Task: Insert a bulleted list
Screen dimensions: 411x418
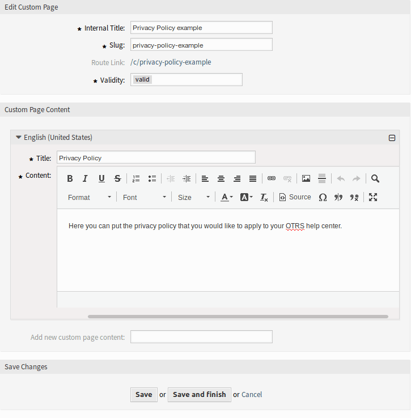Action: click(x=152, y=178)
